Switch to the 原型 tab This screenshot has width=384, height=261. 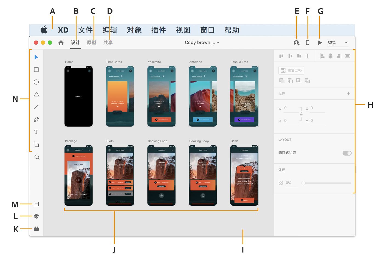click(x=91, y=42)
